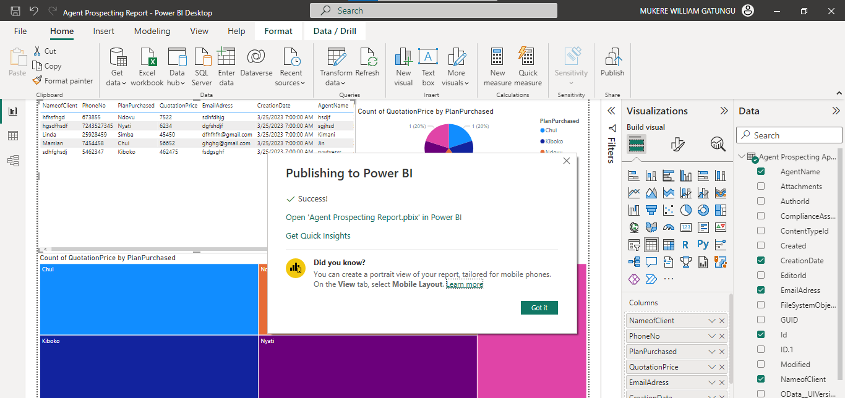Open NameofClient column field dropdown chevron
The width and height of the screenshot is (845, 398).
(712, 321)
